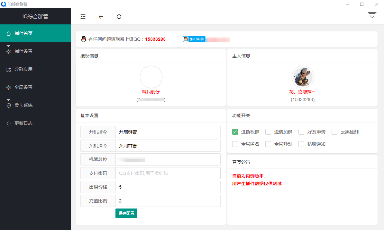Open the 发卡系统 menu item

(35, 105)
